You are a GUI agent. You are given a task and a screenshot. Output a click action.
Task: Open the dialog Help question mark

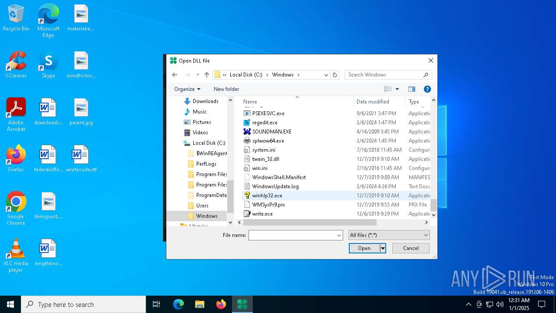coord(427,89)
